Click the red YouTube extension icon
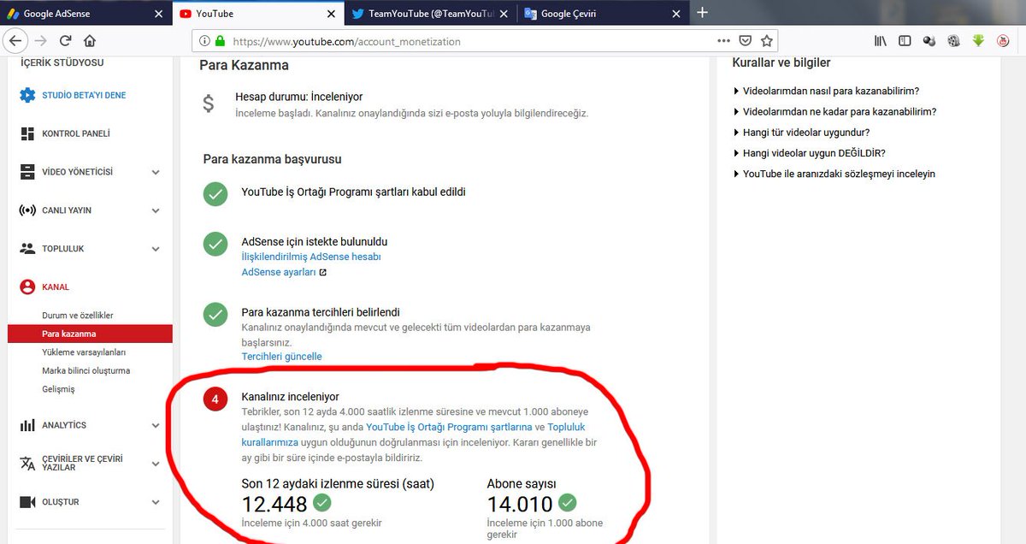The height and width of the screenshot is (544, 1026). (x=1004, y=40)
